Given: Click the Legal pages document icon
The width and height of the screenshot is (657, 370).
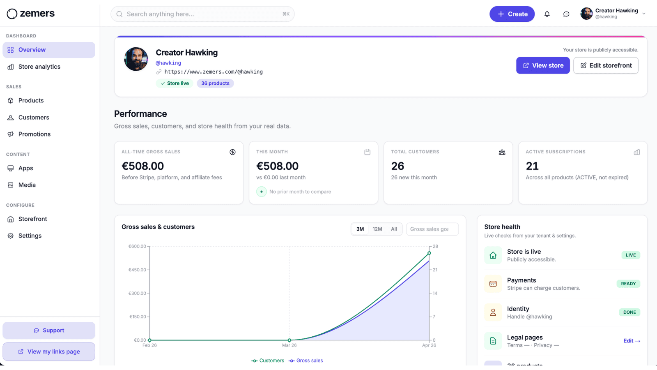Looking at the screenshot, I should pyautogui.click(x=493, y=341).
